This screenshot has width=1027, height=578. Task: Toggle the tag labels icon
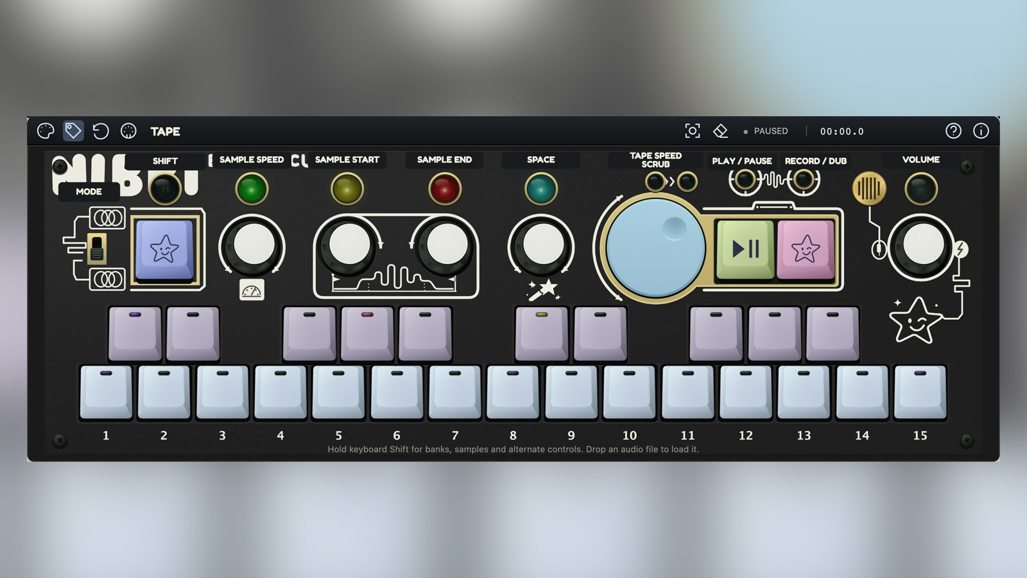pos(73,131)
